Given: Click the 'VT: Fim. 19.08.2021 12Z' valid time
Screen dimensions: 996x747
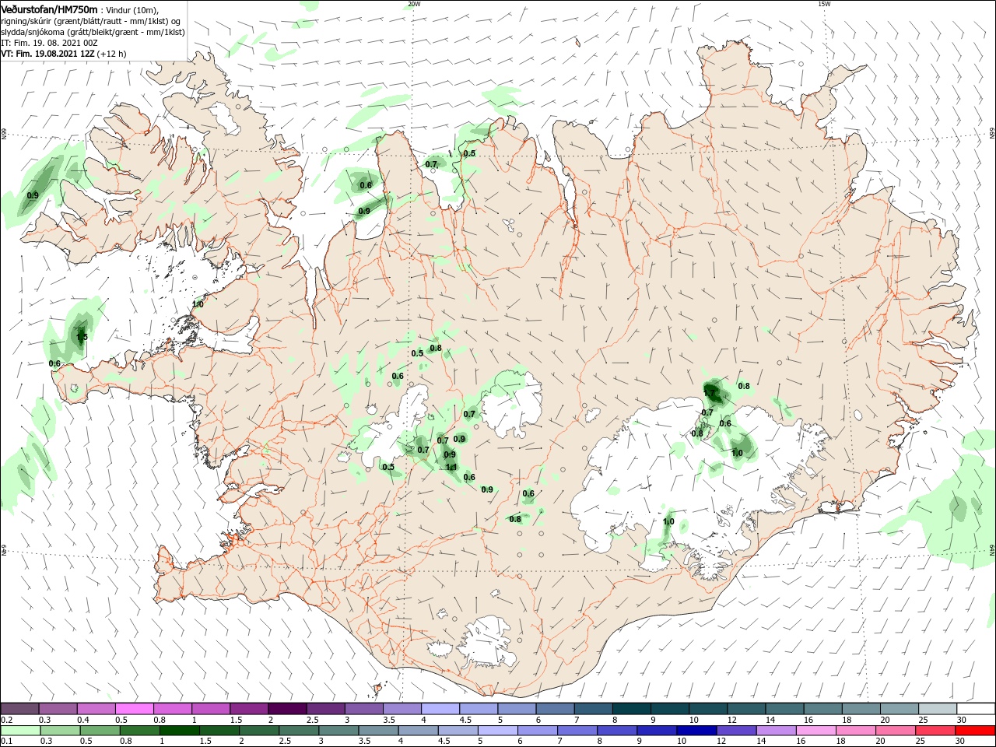Looking at the screenshot, I should click(47, 54).
